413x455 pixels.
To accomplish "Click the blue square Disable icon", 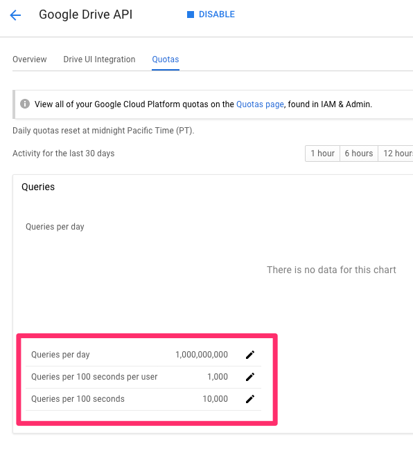I will click(191, 15).
